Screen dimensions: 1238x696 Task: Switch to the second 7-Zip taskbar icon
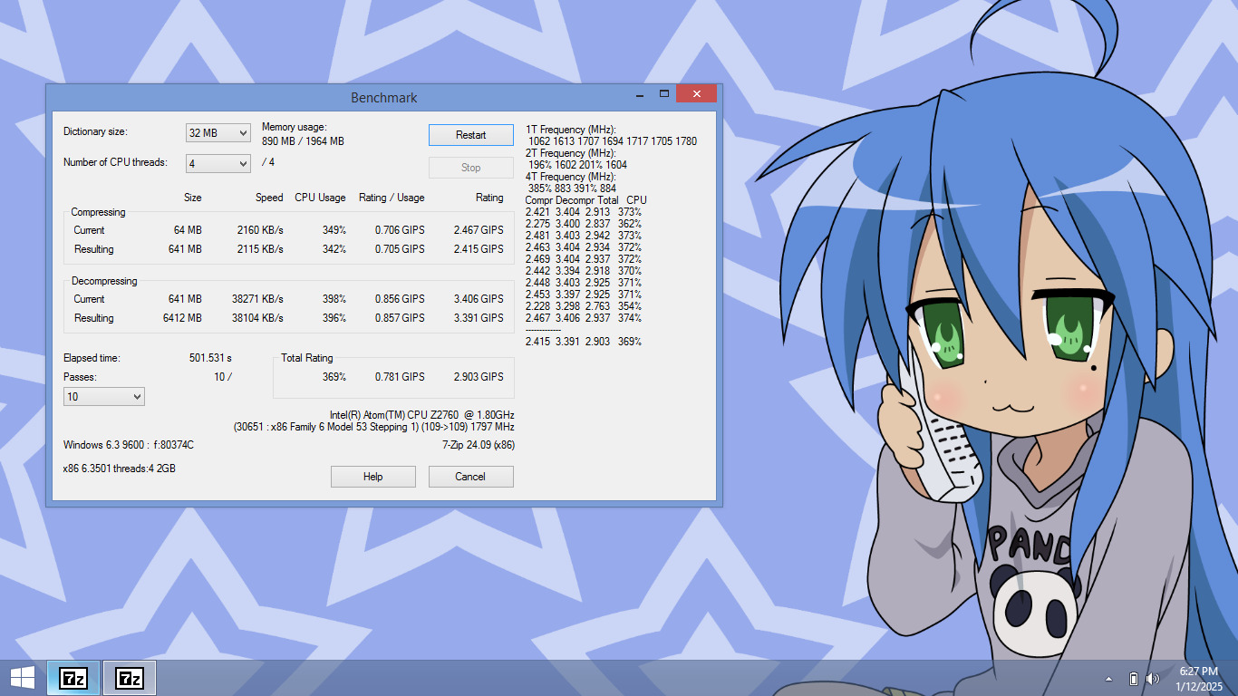(x=130, y=678)
